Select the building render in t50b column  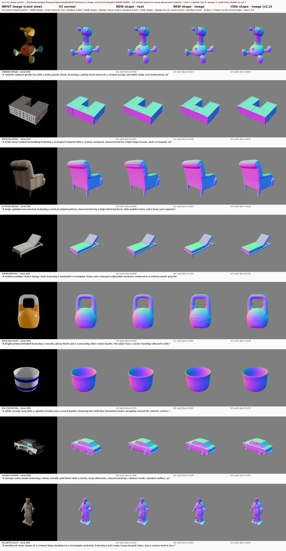[x=257, y=109]
